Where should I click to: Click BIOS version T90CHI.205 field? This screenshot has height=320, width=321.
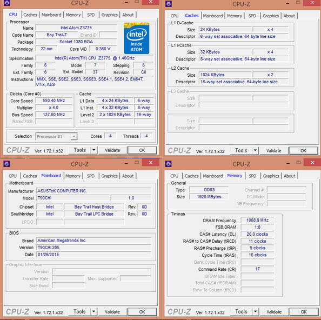[x=94, y=248]
